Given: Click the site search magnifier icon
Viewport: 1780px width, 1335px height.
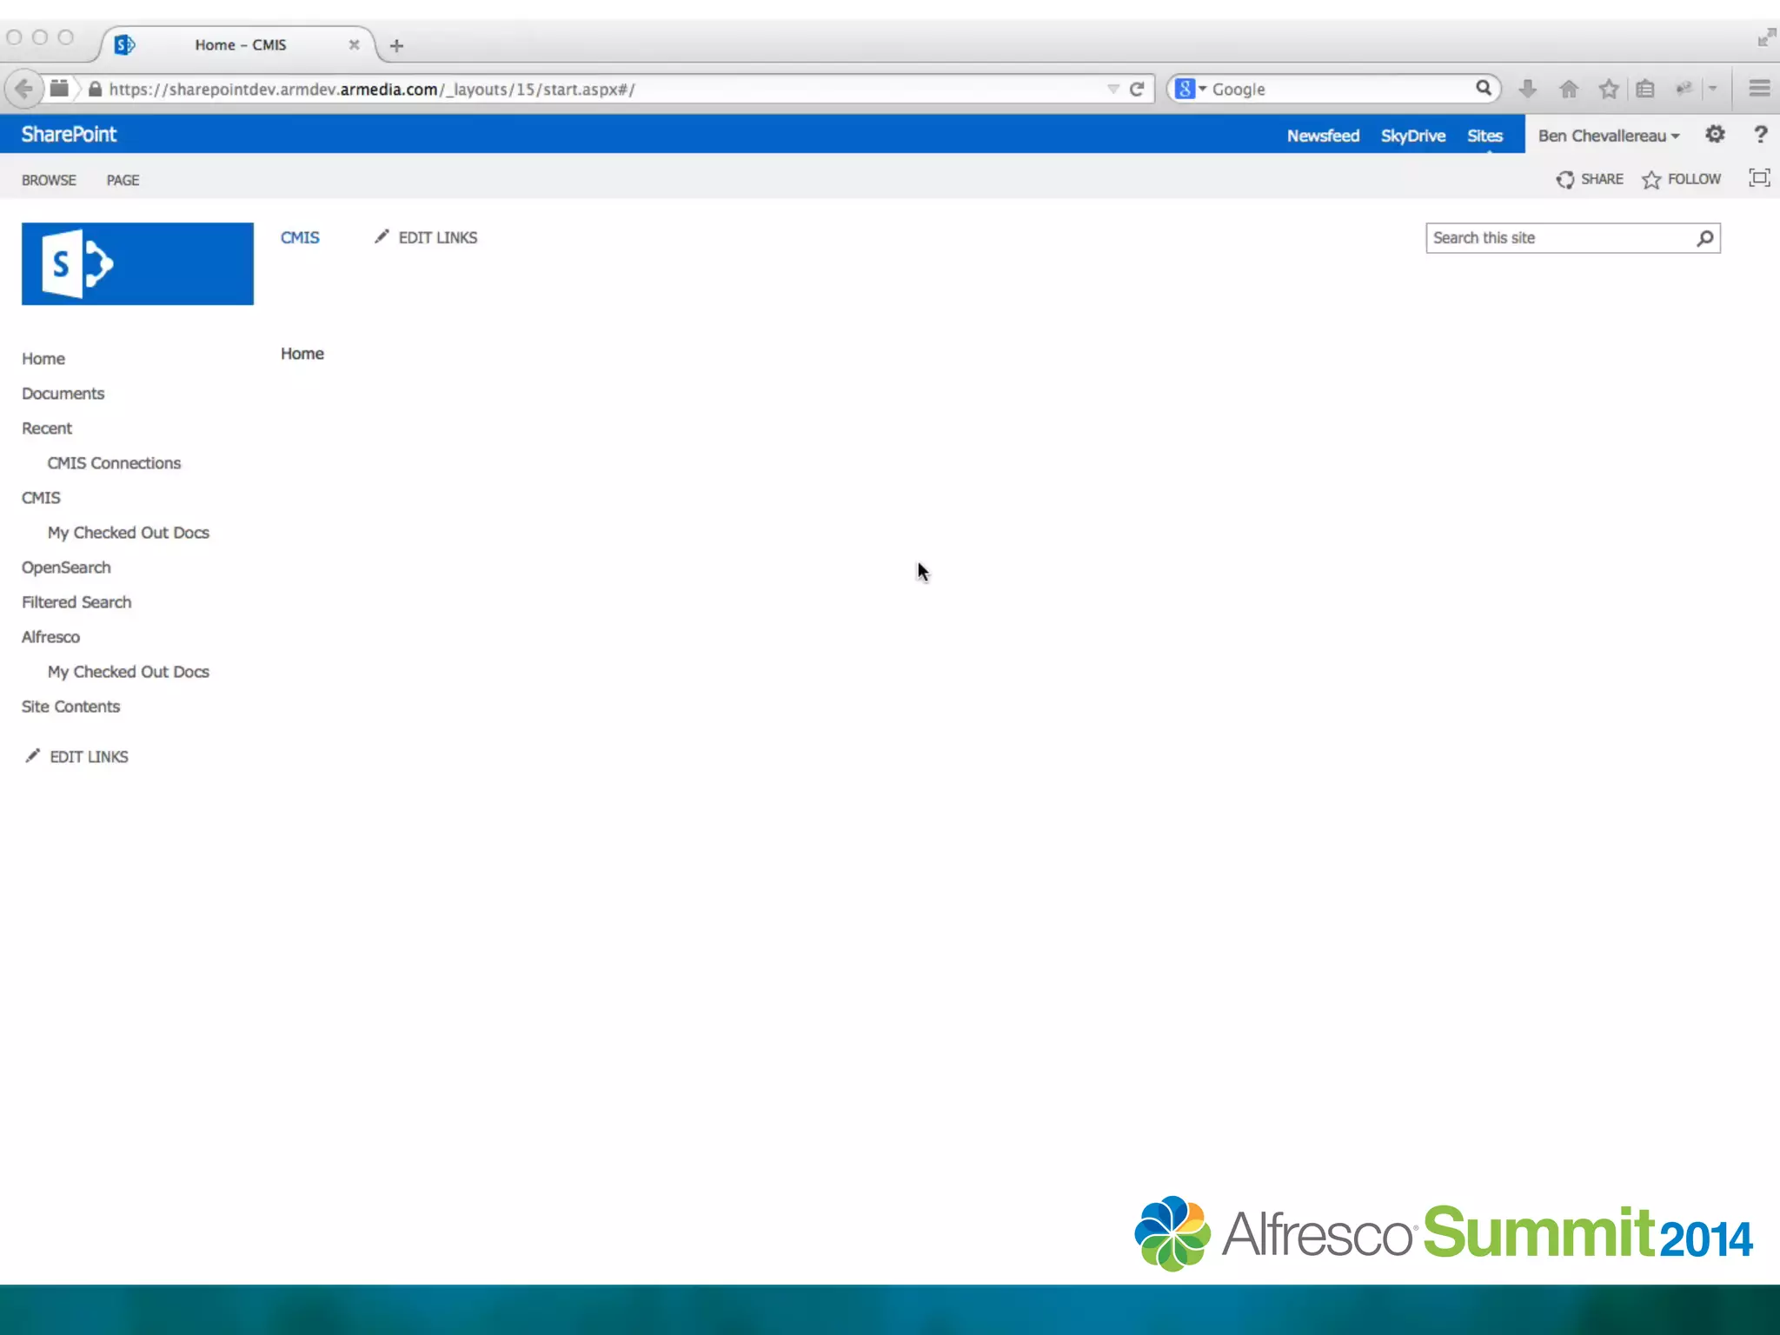Looking at the screenshot, I should coord(1705,238).
